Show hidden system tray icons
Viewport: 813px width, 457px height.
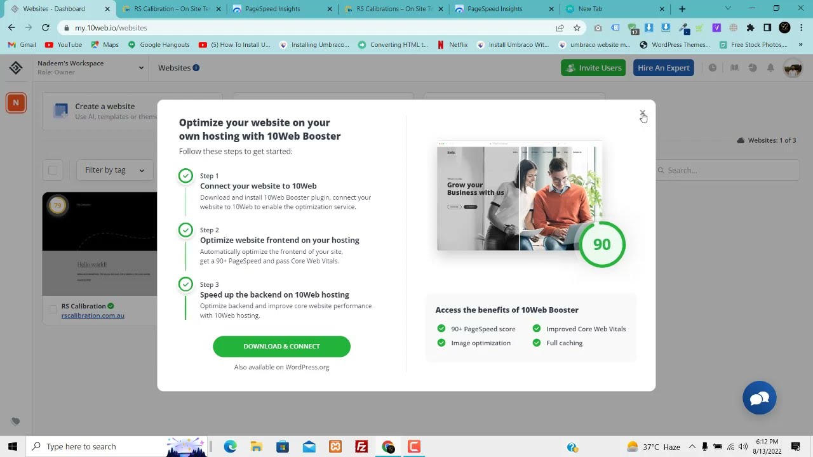tap(692, 447)
